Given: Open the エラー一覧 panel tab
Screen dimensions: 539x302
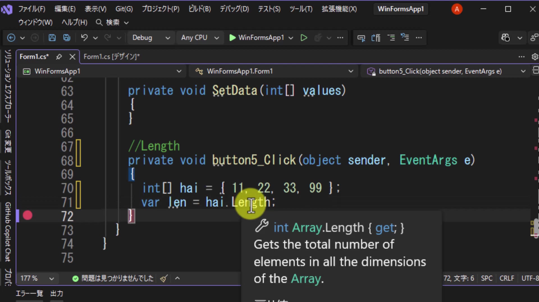Looking at the screenshot, I should pyautogui.click(x=29, y=294).
